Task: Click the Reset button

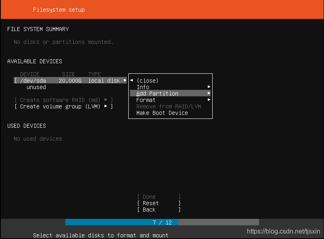Action: (159, 203)
